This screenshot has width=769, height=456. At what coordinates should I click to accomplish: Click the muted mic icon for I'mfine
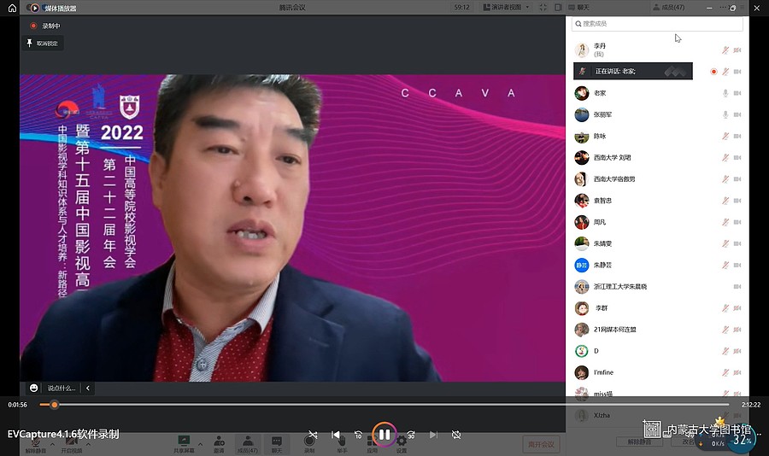click(725, 372)
